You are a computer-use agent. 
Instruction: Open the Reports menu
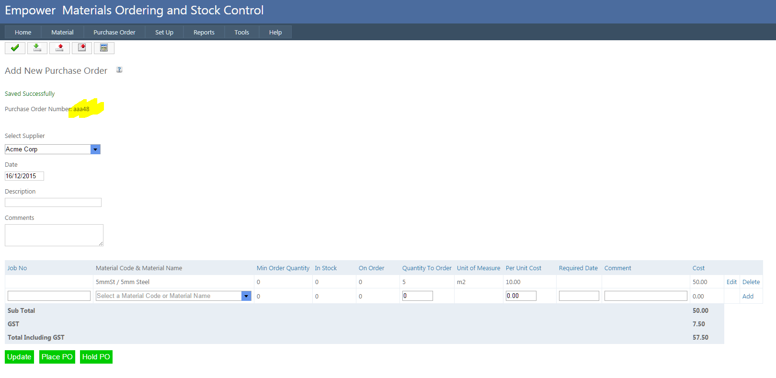[204, 33]
